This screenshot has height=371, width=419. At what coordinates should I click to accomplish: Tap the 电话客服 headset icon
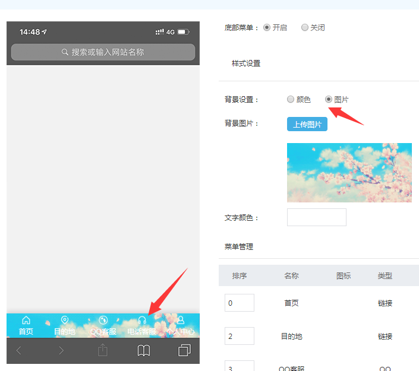tap(141, 321)
